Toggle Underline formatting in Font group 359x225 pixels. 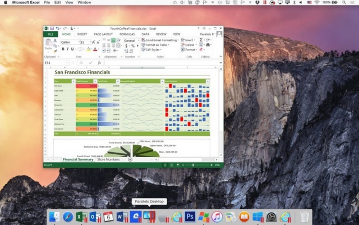73,49
